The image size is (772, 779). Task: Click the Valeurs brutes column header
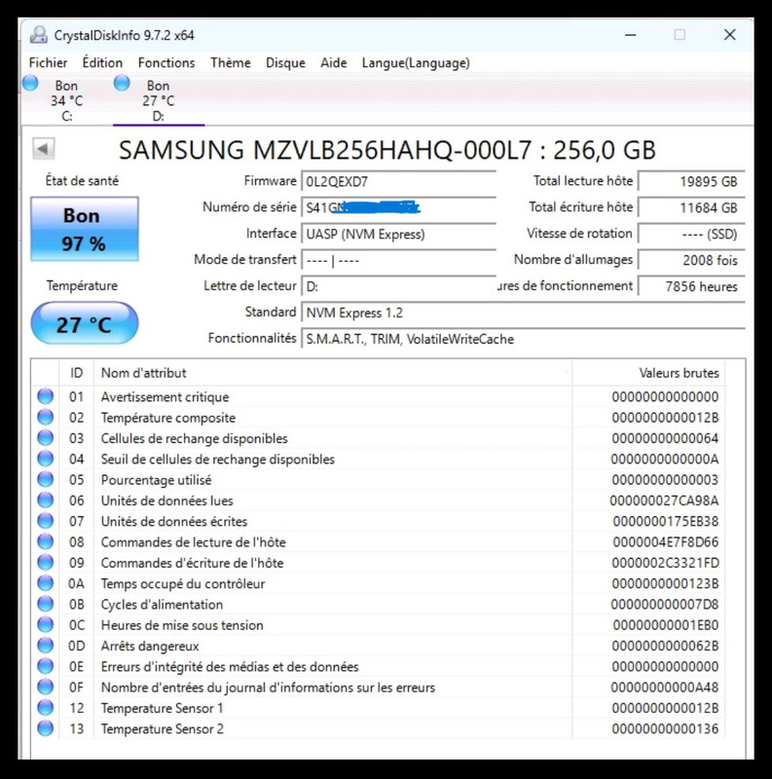tap(648, 373)
